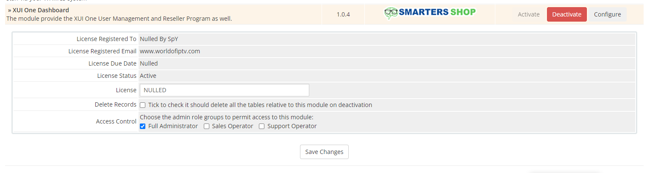The width and height of the screenshot is (647, 173).
Task: Tick the Delete Records checkbox
Action: [143, 105]
